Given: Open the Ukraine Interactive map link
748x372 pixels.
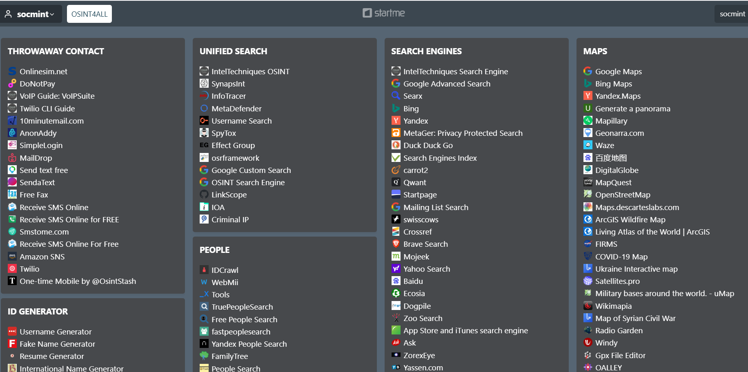Looking at the screenshot, I should coord(636,269).
